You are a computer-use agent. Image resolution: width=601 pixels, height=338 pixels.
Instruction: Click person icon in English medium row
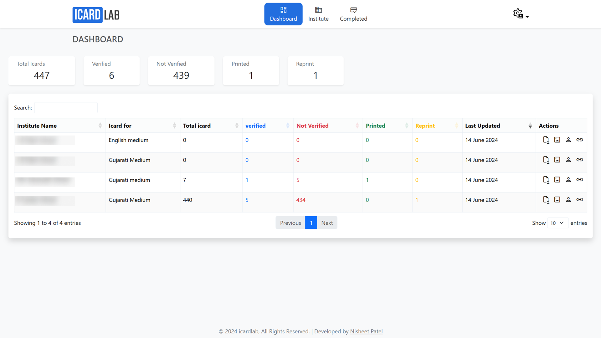(x=568, y=140)
